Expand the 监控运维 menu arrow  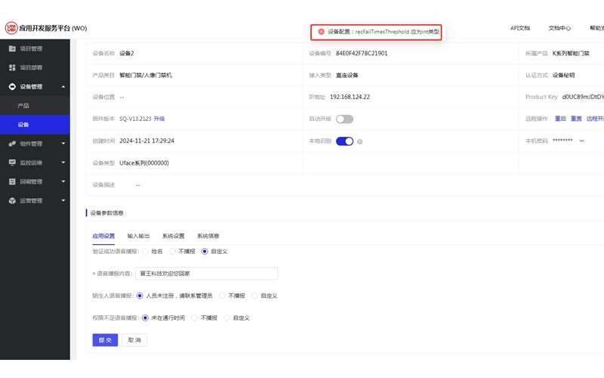[x=63, y=163]
